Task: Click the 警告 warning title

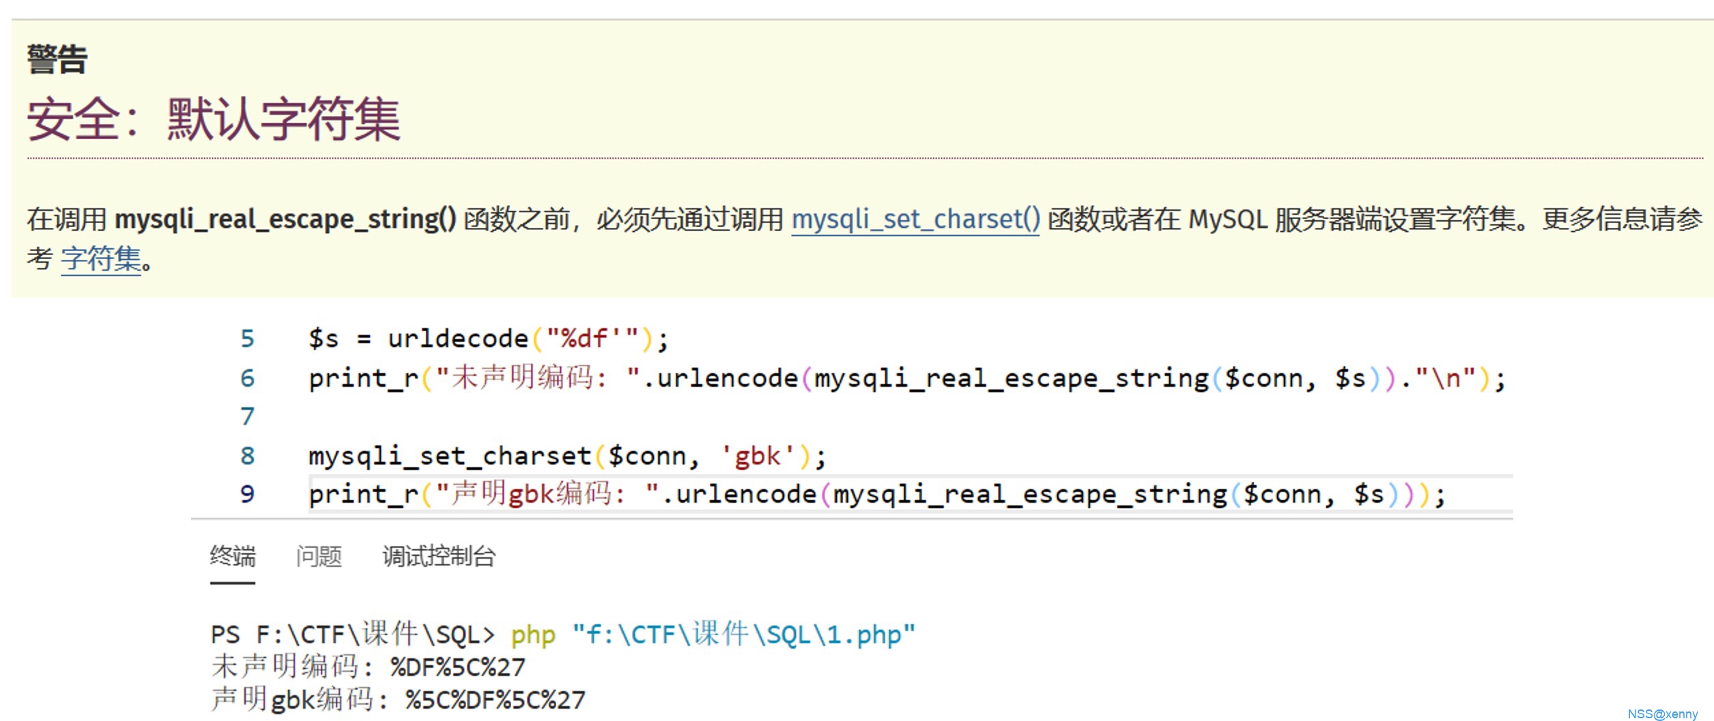Action: (x=57, y=60)
